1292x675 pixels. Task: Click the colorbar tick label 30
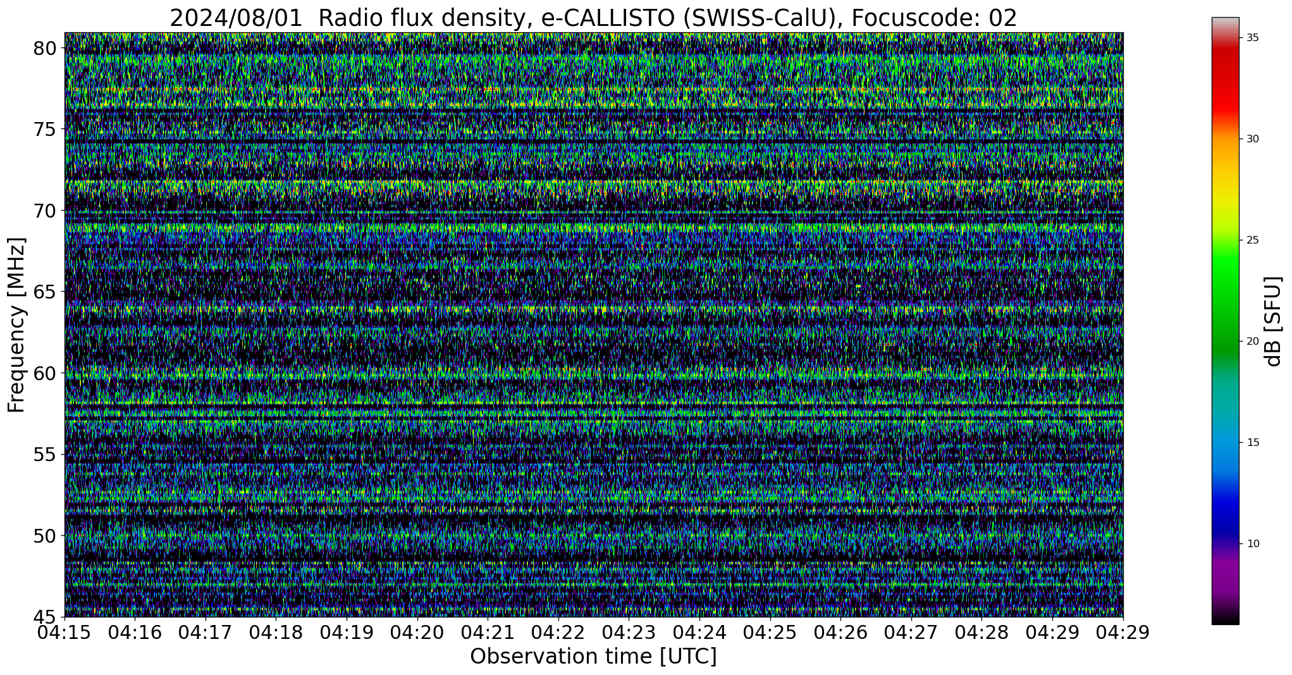coord(1252,139)
